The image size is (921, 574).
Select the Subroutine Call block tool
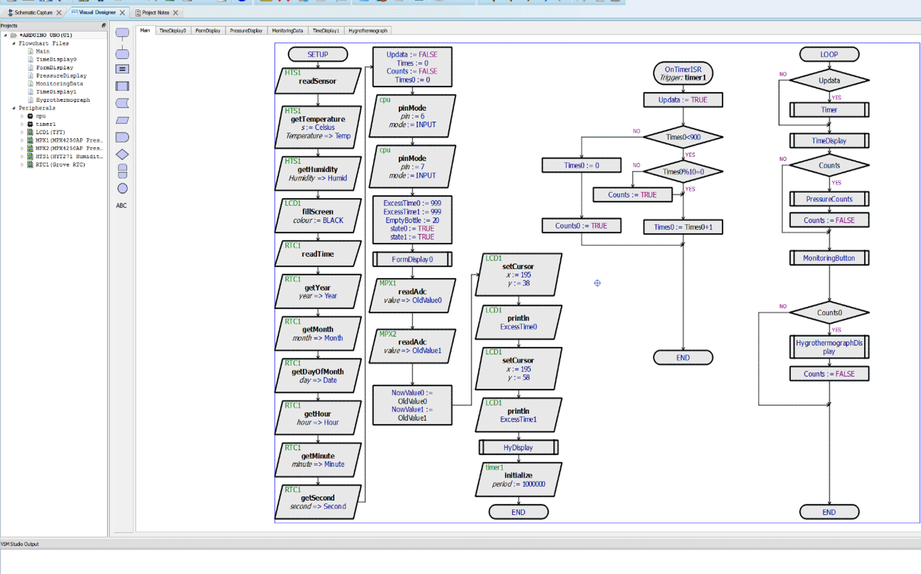click(123, 86)
